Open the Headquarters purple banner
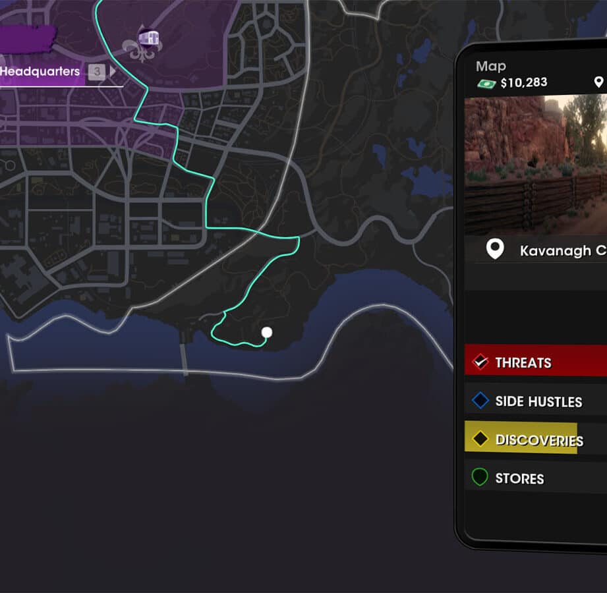Viewport: 607px width, 593px height. pos(43,72)
